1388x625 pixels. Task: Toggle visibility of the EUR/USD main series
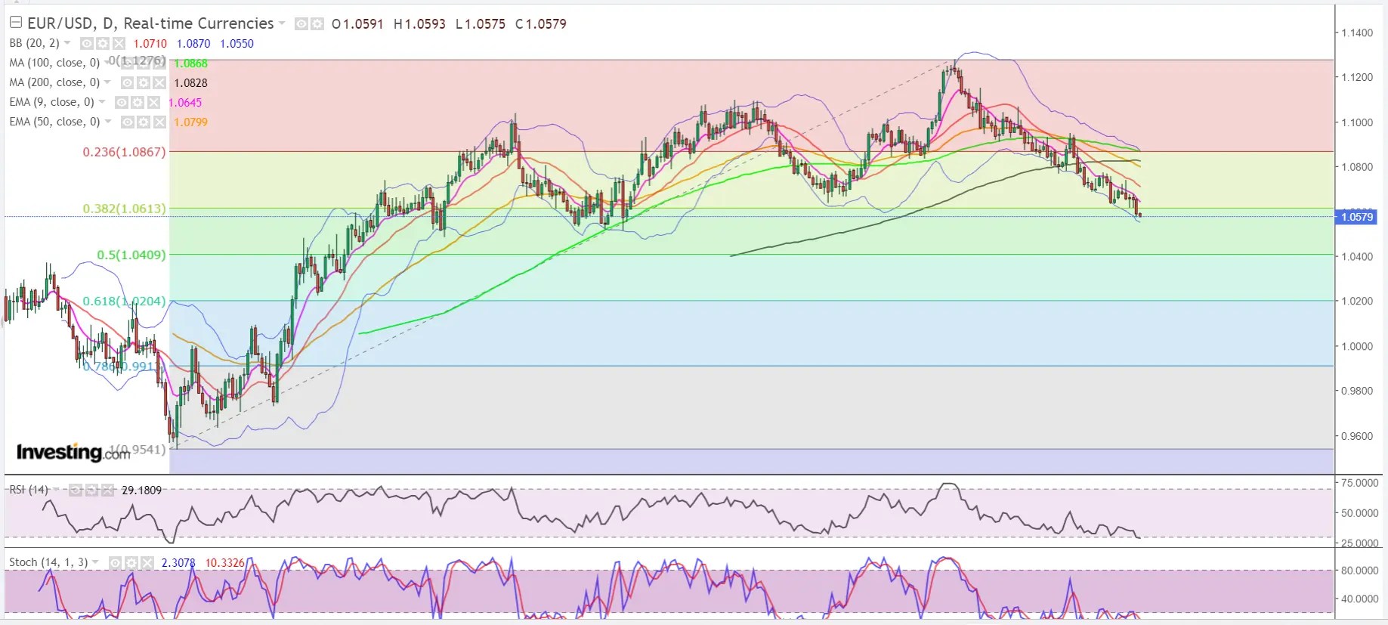click(x=301, y=24)
